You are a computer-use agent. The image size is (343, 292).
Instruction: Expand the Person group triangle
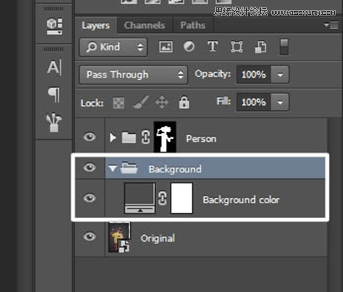click(x=113, y=137)
